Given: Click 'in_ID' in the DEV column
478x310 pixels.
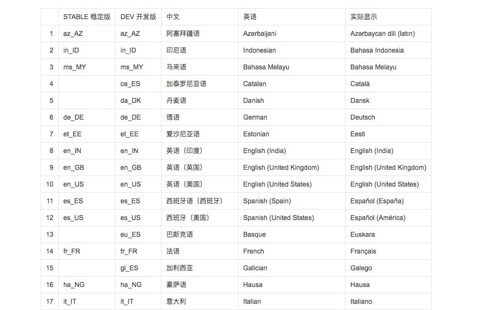Looking at the screenshot, I should tap(139, 50).
